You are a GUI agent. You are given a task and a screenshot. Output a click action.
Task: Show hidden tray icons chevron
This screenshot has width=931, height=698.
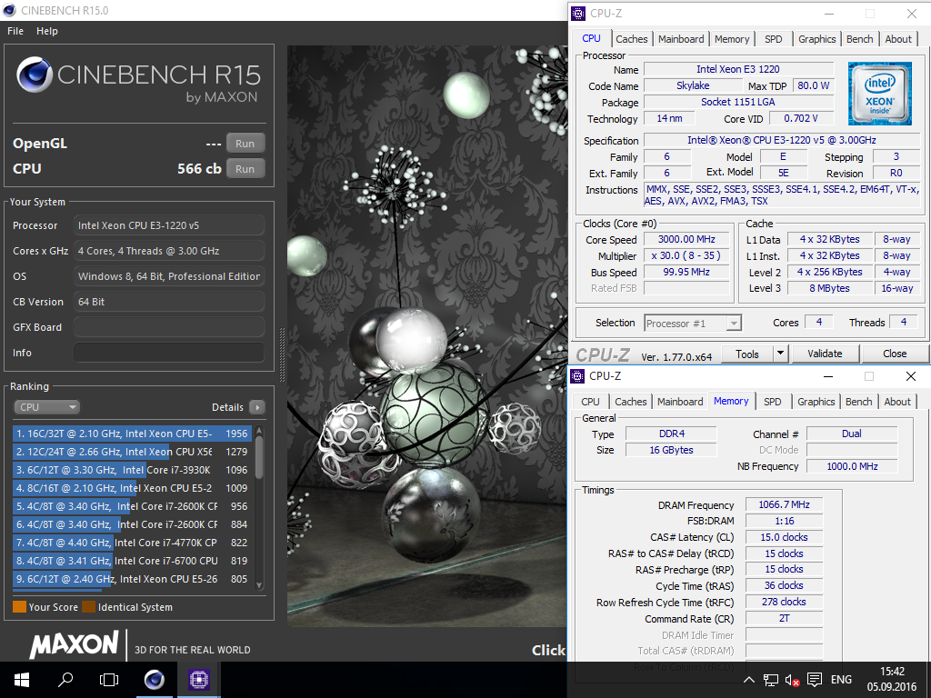749,680
